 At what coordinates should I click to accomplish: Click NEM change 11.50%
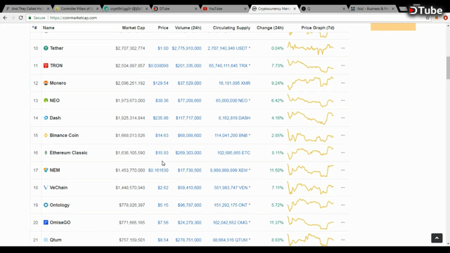tap(276, 170)
